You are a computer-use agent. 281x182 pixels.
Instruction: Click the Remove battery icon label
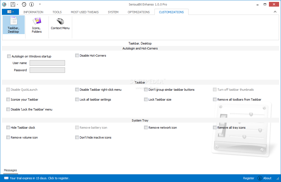(93, 128)
